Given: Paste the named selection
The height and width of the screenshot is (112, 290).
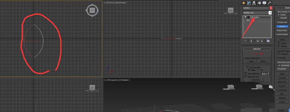Looking at the screenshot, I should (x=263, y=61).
